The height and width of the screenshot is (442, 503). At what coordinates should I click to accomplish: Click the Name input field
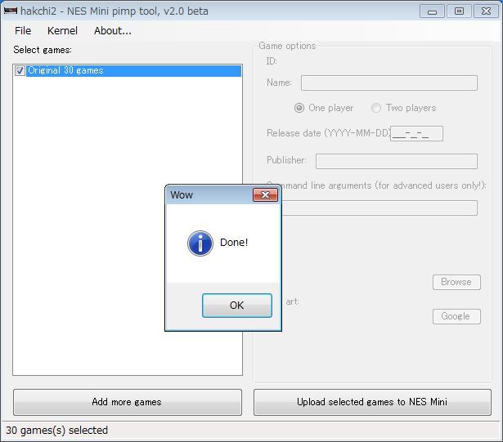[389, 83]
